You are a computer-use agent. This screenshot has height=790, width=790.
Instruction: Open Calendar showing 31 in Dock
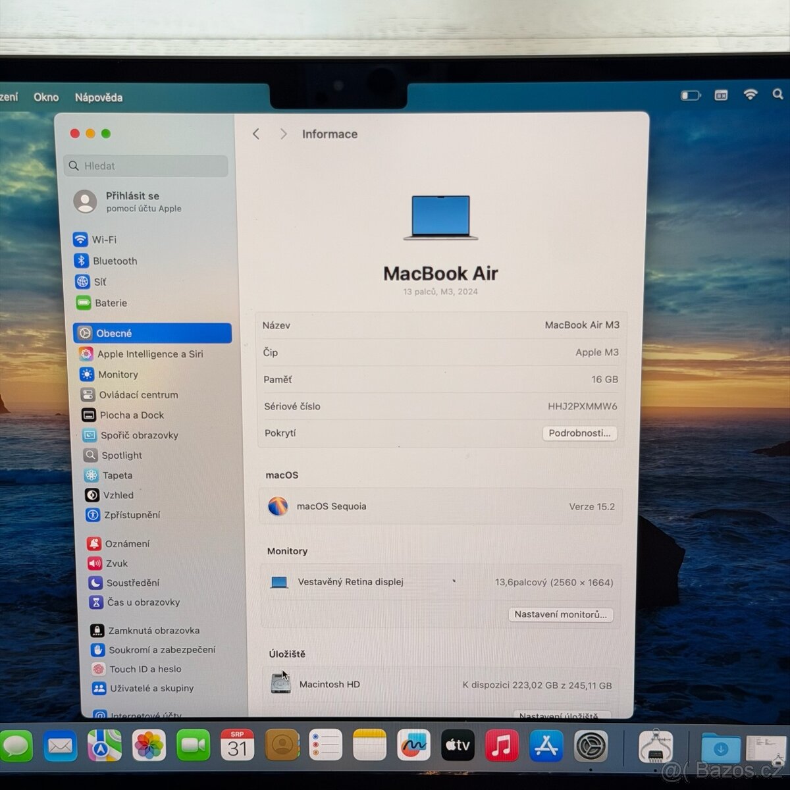click(x=237, y=746)
